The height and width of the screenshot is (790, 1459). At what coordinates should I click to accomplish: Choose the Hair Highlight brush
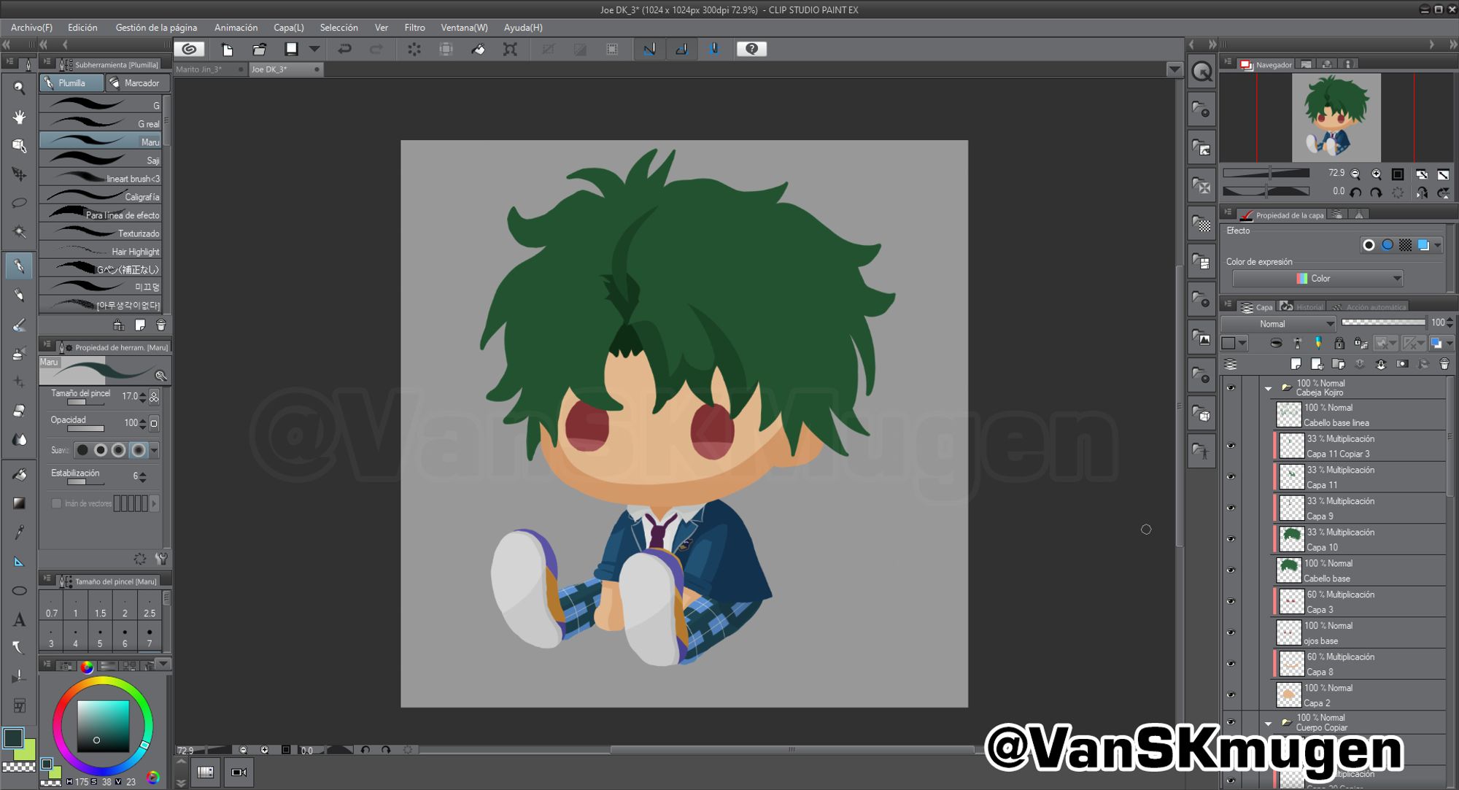pyautogui.click(x=101, y=251)
